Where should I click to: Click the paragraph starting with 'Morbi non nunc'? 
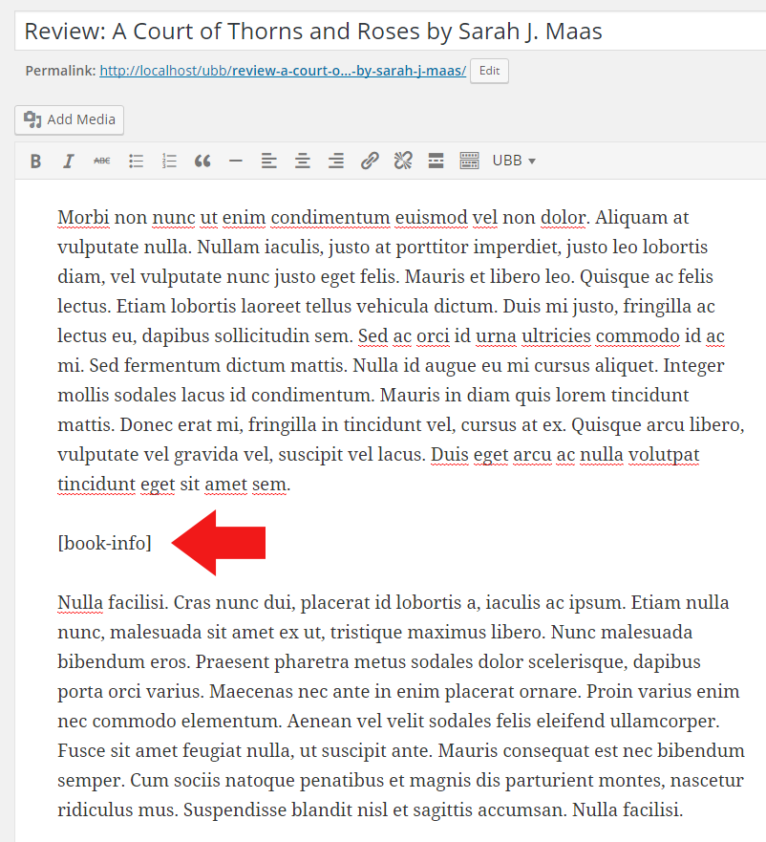(401, 351)
